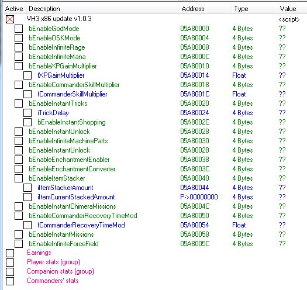The image size is (307, 290).
Task: Activate the Player stats (group) checkbox
Action: (x=10, y=263)
